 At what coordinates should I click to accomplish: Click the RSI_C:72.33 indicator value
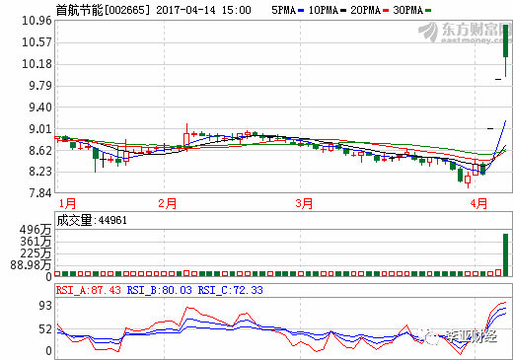231,290
